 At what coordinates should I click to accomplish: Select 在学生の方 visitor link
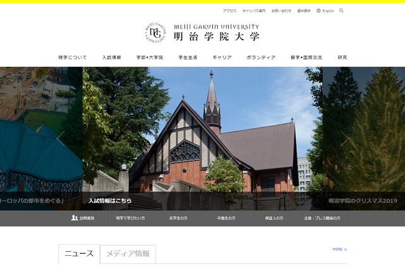coord(178,218)
